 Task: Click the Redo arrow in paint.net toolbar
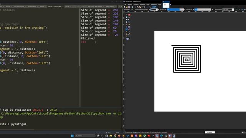click(x=150, y=7)
